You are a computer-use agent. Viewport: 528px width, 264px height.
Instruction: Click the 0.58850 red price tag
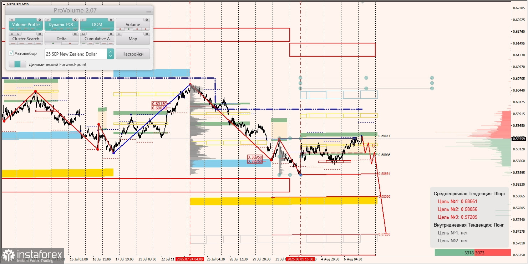click(x=255, y=161)
